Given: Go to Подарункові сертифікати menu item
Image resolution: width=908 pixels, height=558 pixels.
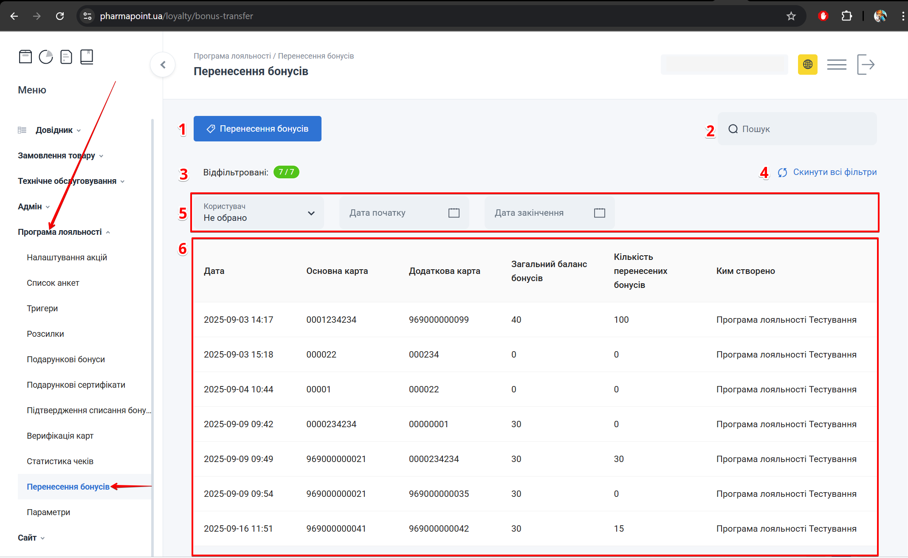Looking at the screenshot, I should tap(76, 385).
